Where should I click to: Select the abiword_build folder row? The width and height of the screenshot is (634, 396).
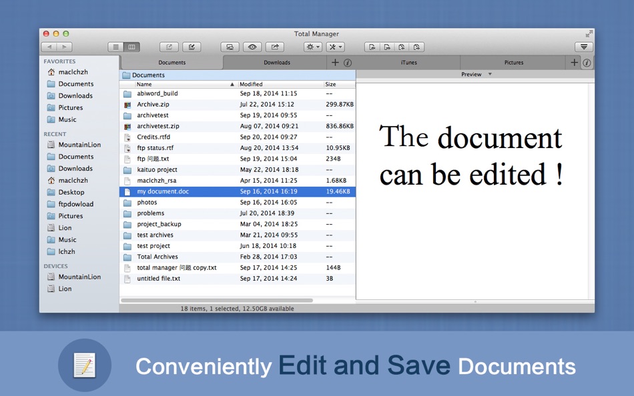pos(238,94)
